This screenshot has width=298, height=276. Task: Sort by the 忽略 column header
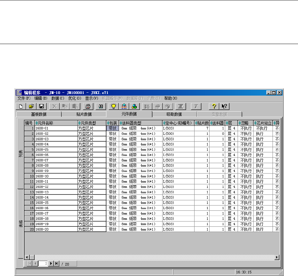[245, 123]
